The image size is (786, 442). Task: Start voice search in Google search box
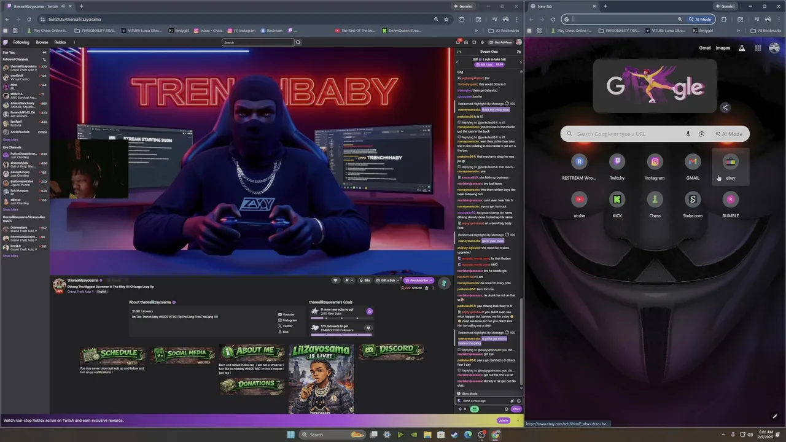(688, 134)
